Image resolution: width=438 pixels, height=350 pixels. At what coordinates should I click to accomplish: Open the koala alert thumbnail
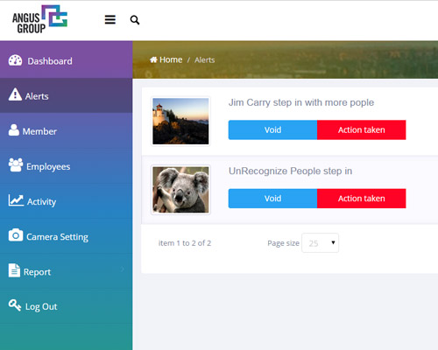click(x=180, y=190)
